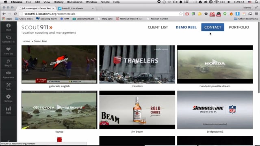Image resolution: width=260 pixels, height=146 pixels.
Task: Click the blue download extension icon
Action: (237, 14)
